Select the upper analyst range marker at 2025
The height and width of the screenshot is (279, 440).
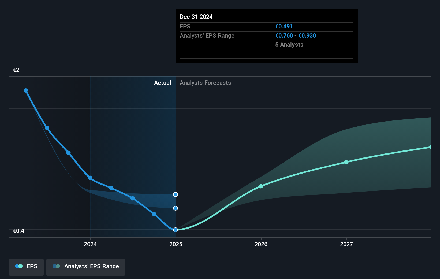point(176,194)
